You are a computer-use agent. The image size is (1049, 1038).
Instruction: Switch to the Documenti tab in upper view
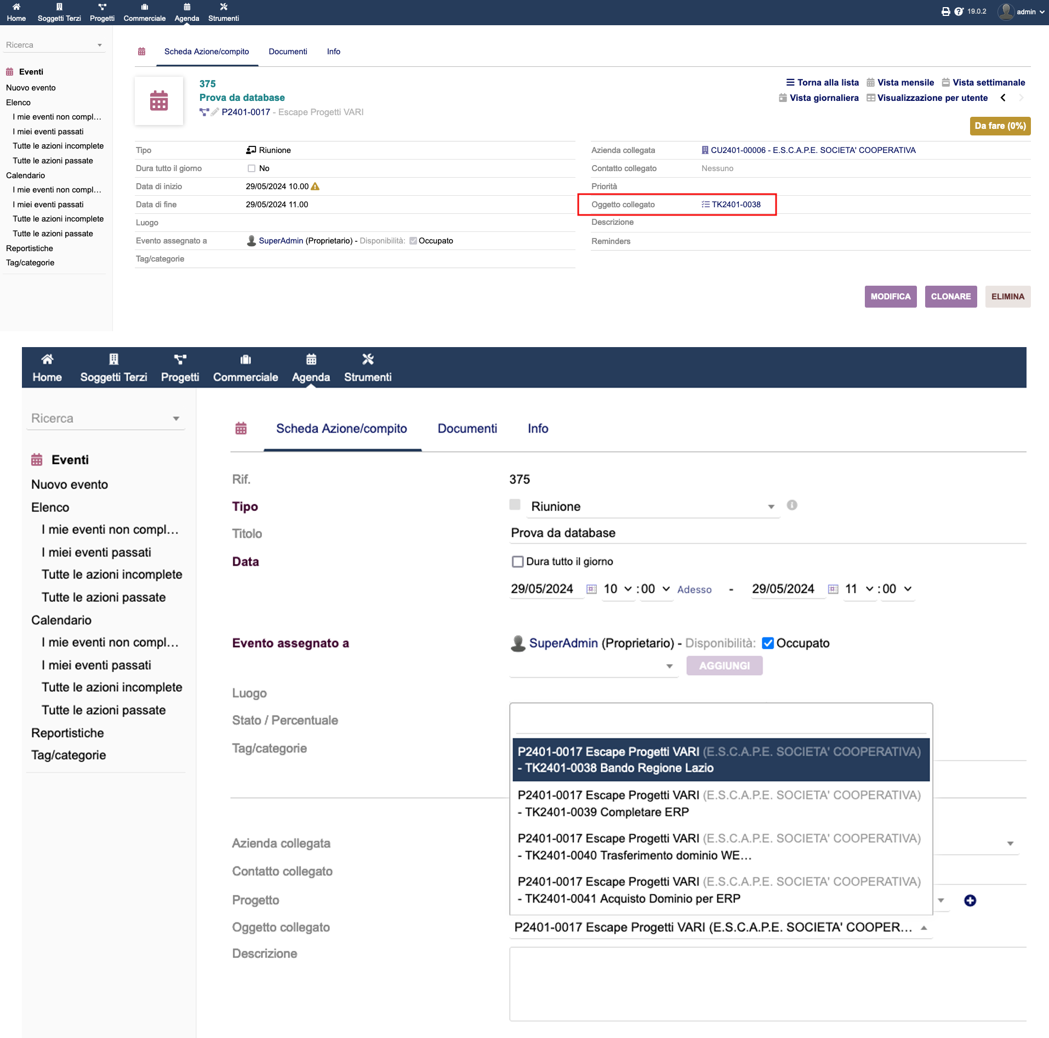point(288,52)
